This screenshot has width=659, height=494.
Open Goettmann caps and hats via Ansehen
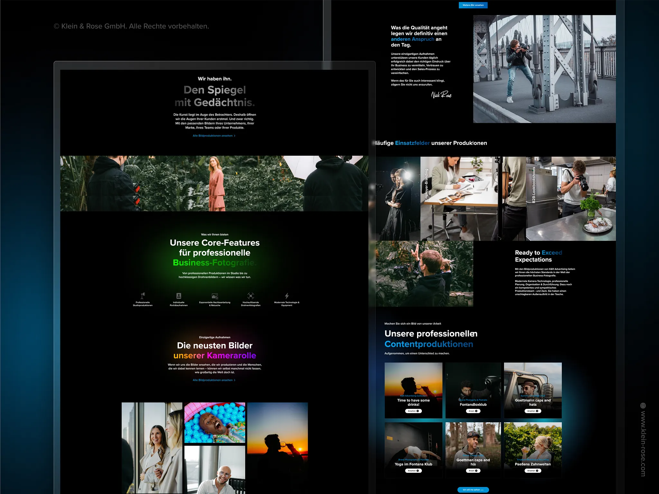point(533,411)
